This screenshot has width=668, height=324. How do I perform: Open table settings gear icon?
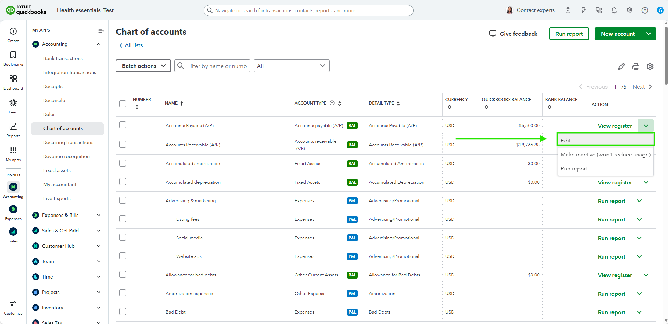(650, 66)
